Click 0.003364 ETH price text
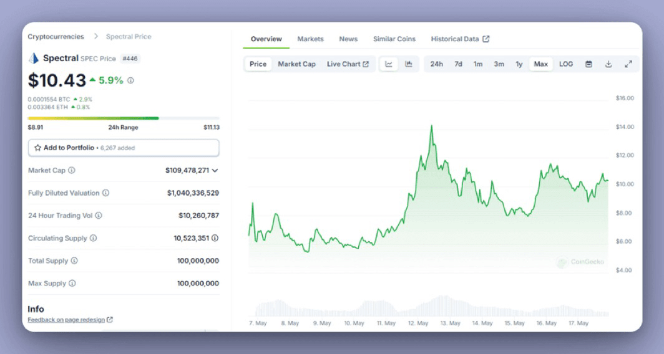 click(47, 107)
